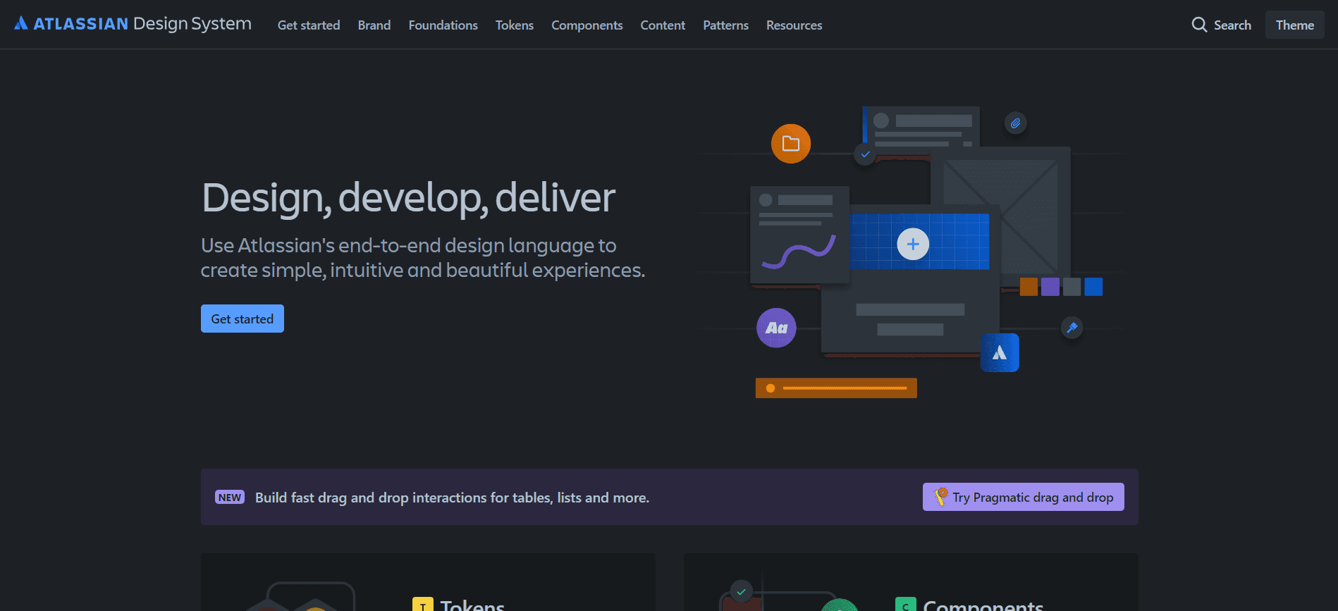1338x611 pixels.
Task: Click the yellow T icon on the Tokens card
Action: [x=422, y=605]
